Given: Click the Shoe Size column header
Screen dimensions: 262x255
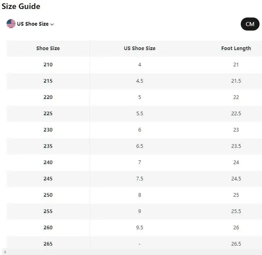Looking at the screenshot, I should click(48, 48).
